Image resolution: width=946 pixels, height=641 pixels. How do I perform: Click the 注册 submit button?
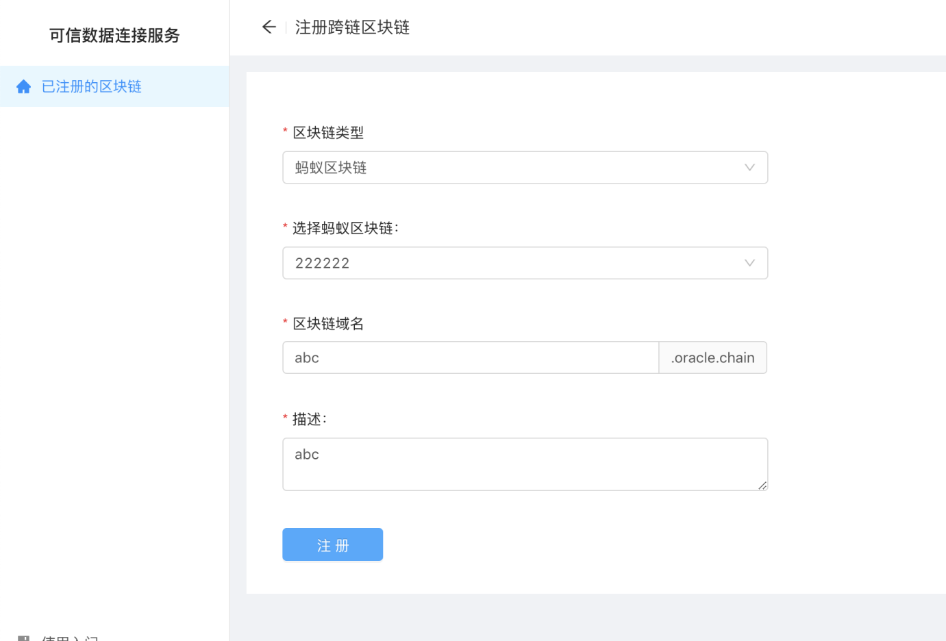point(333,544)
